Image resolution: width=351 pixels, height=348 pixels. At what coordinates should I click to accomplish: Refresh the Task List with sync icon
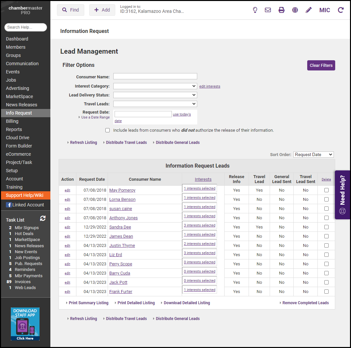tap(43, 218)
